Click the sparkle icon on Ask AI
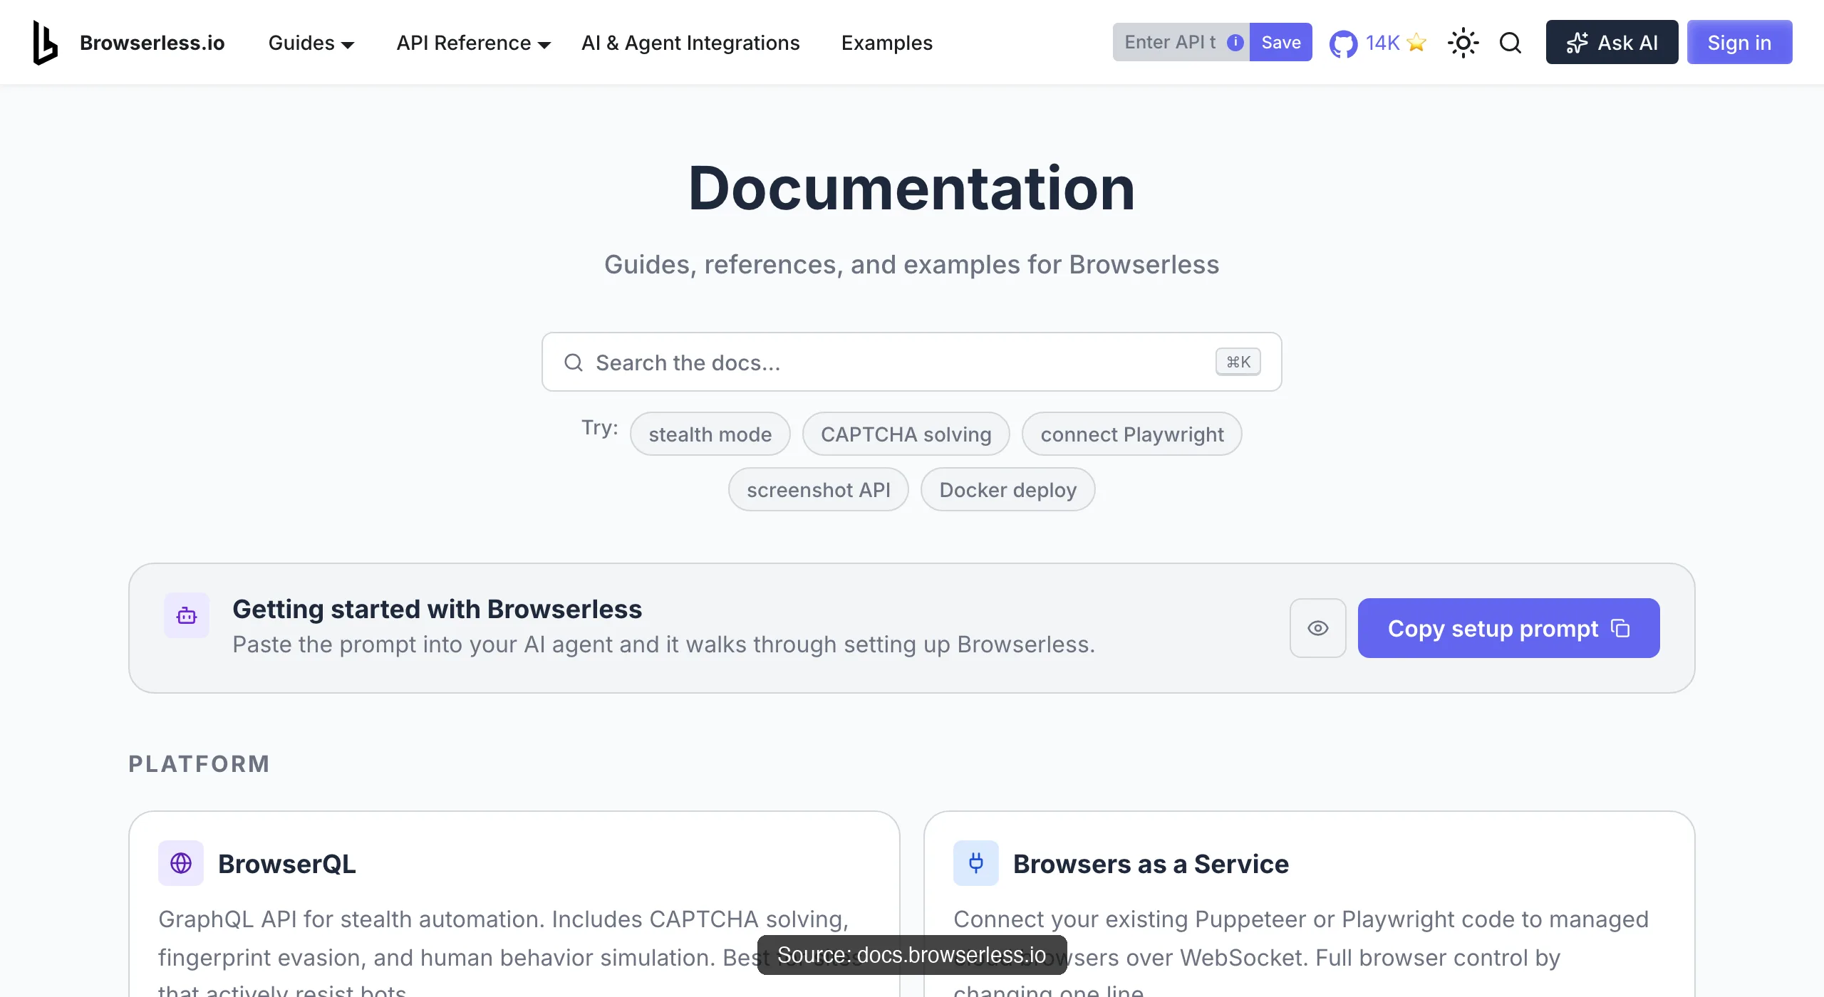Viewport: 1824px width, 997px height. [1577, 43]
